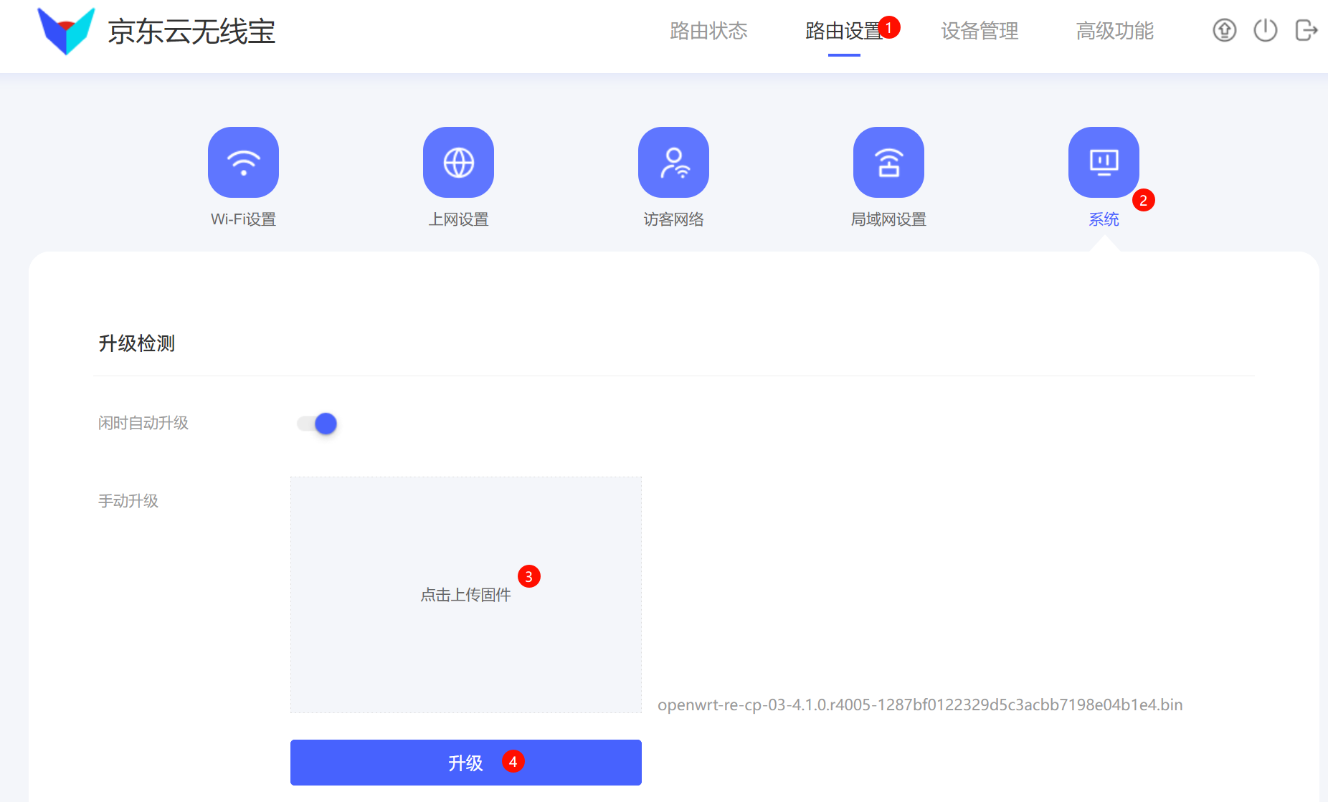Screen dimensions: 1328x802
Task: Click the red badge numbered 2
Action: click(1143, 201)
